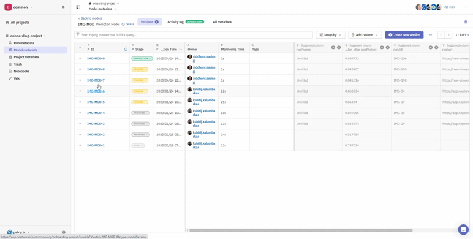Click the row marker for IMG-MOD-6
Screen dimensions: 473x239
(80, 91)
